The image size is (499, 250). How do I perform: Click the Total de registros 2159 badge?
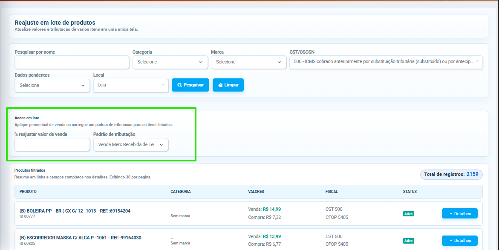pyautogui.click(x=451, y=174)
